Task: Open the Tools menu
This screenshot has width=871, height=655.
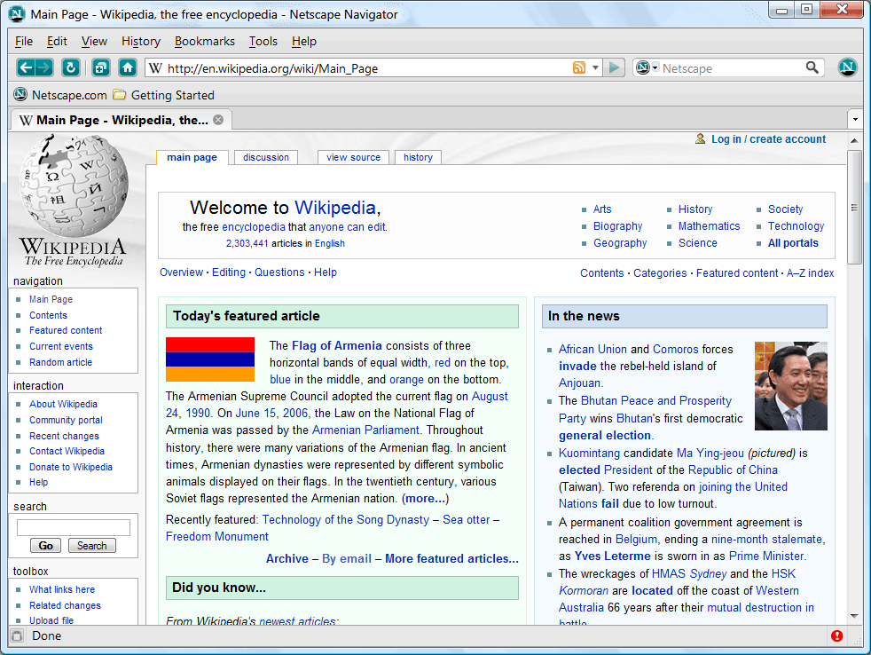Action: (x=263, y=41)
